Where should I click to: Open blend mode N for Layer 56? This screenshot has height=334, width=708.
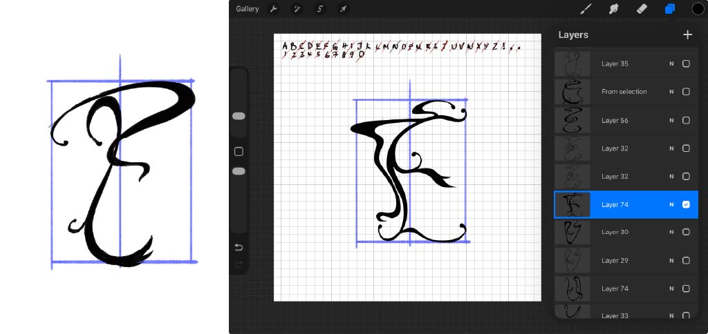tap(671, 120)
